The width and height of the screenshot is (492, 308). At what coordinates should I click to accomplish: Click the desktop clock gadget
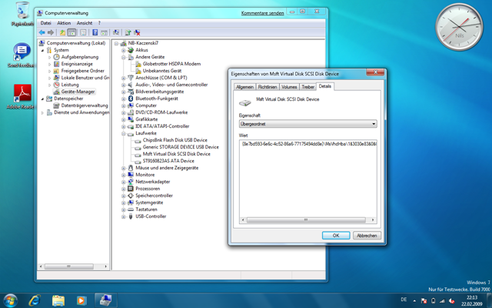[459, 27]
